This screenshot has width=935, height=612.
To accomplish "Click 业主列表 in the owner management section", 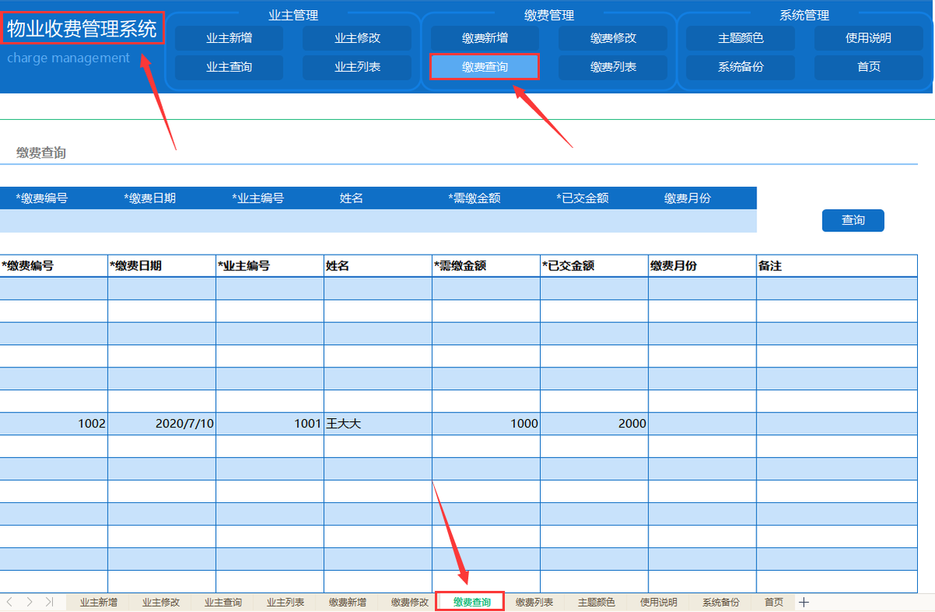I will pos(357,67).
